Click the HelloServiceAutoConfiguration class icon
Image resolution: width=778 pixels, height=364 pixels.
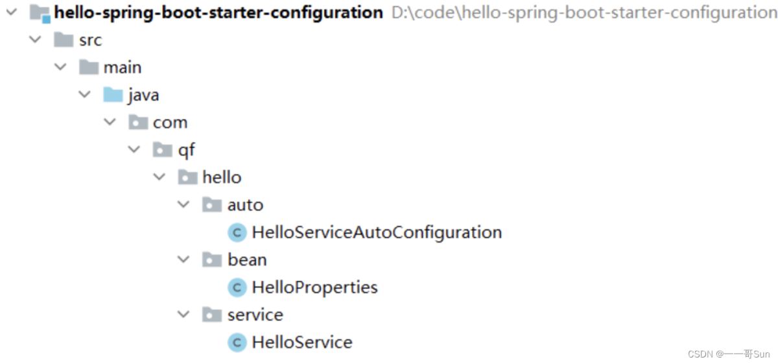pos(237,232)
